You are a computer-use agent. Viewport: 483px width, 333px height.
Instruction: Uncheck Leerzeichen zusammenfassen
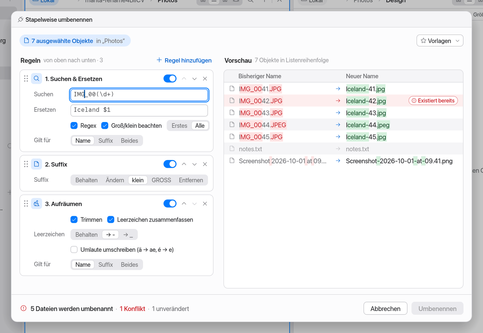111,219
